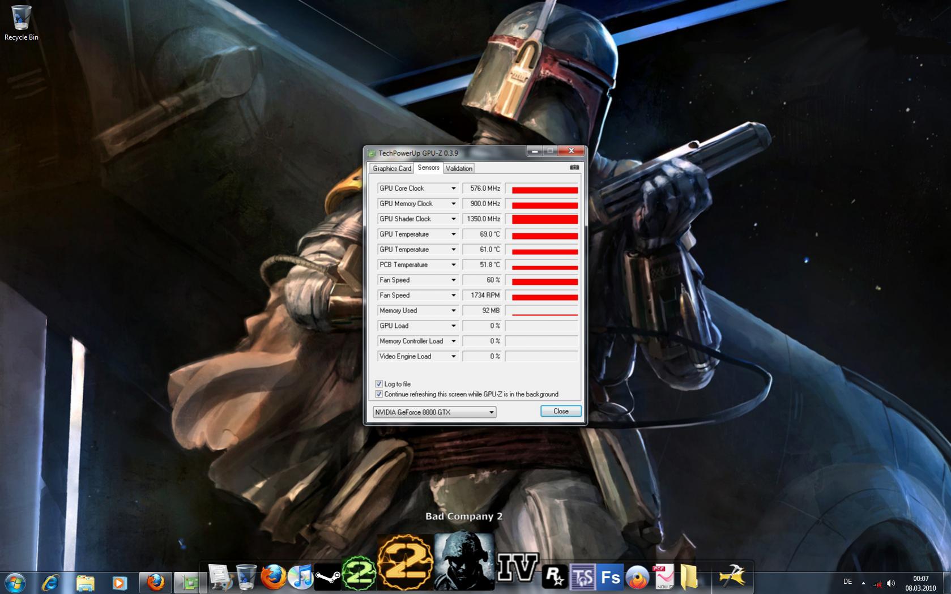Screen dimensions: 951x594
Task: Click the Show desktop strip
Action: [x=946, y=583]
